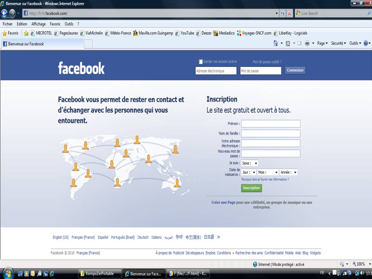The width and height of the screenshot is (372, 279).
Task: Click the Mediadico favorite icon
Action: click(x=216, y=33)
